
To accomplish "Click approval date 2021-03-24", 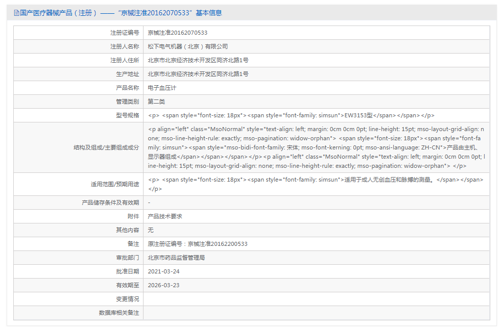I will pyautogui.click(x=163, y=271).
